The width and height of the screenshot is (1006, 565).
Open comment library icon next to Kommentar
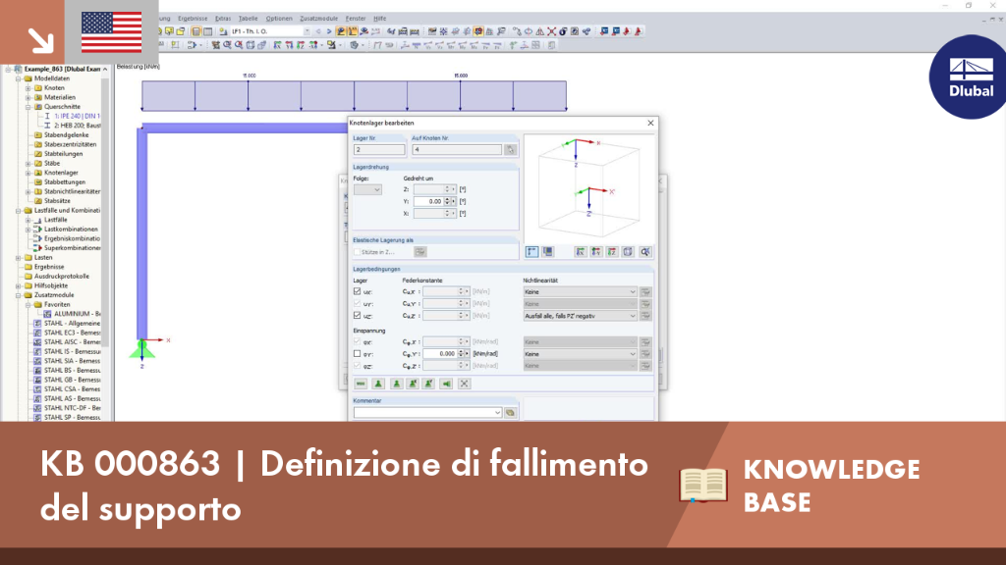tap(510, 413)
